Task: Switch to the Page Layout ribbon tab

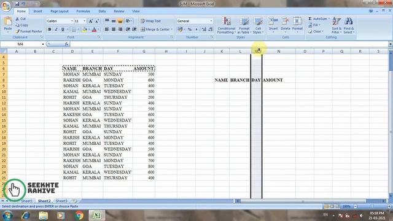Action: click(x=60, y=11)
